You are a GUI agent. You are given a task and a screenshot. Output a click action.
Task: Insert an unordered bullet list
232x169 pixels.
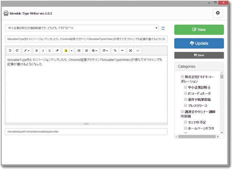tap(79, 51)
